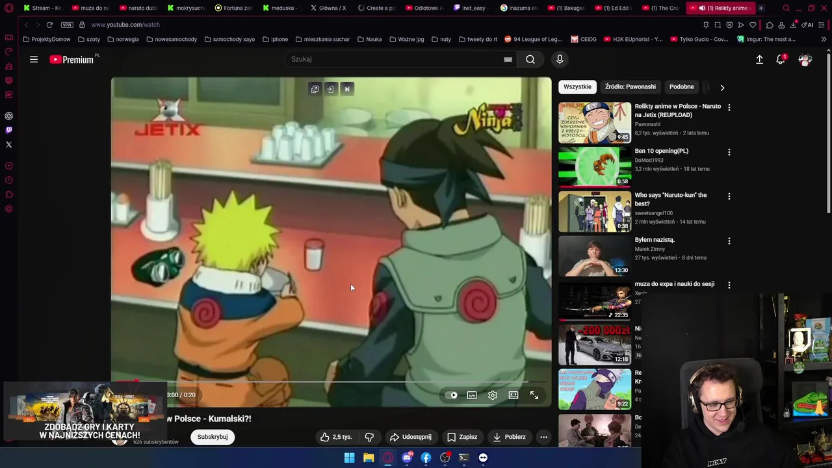Dislike the video with thumbs down
The image size is (832, 468).
[369, 437]
